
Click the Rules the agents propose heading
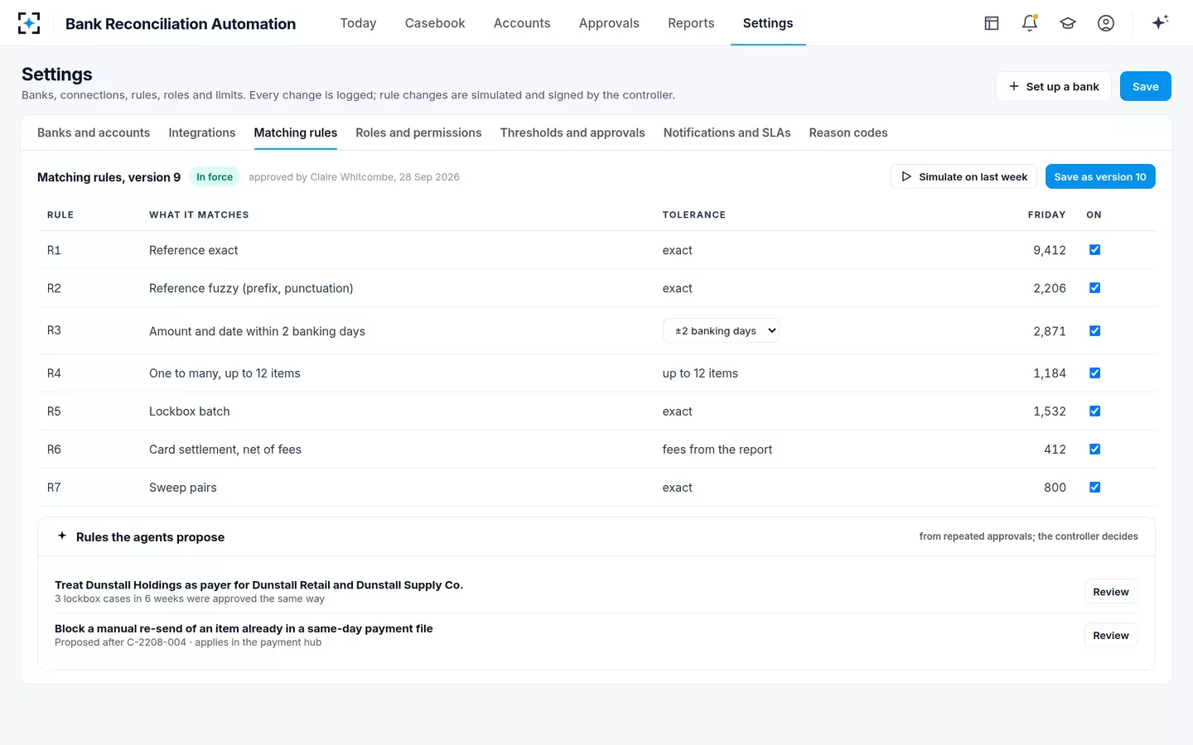150,537
